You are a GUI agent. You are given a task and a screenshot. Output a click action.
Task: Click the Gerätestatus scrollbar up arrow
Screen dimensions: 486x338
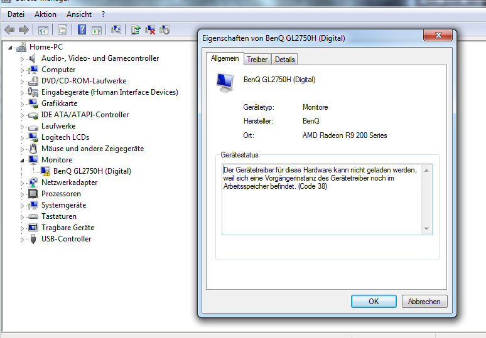coord(426,170)
